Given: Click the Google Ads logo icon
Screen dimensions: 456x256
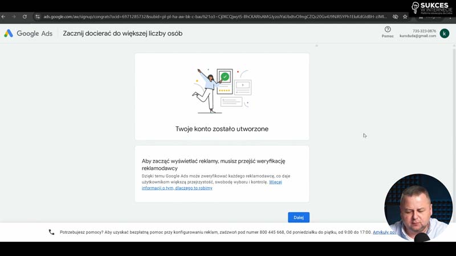Looking at the screenshot, I should click(9, 34).
